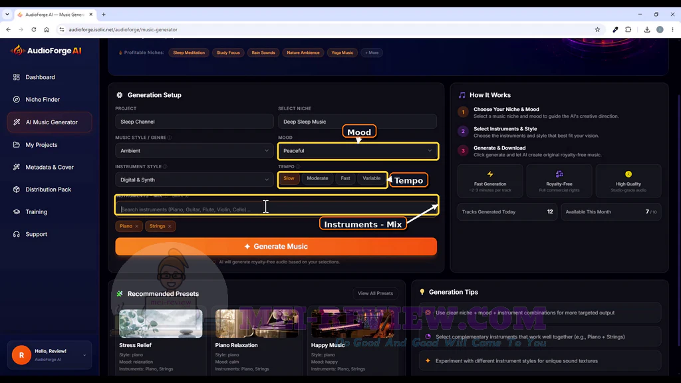This screenshot has width=681, height=383.
Task: Choose the Rain Sounds niche chip
Action: [263, 53]
